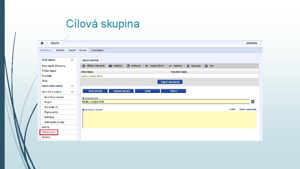Image resolution: width=300 pixels, height=169 pixels.
Task: Click Smazat záznam button
Action: coord(121,91)
